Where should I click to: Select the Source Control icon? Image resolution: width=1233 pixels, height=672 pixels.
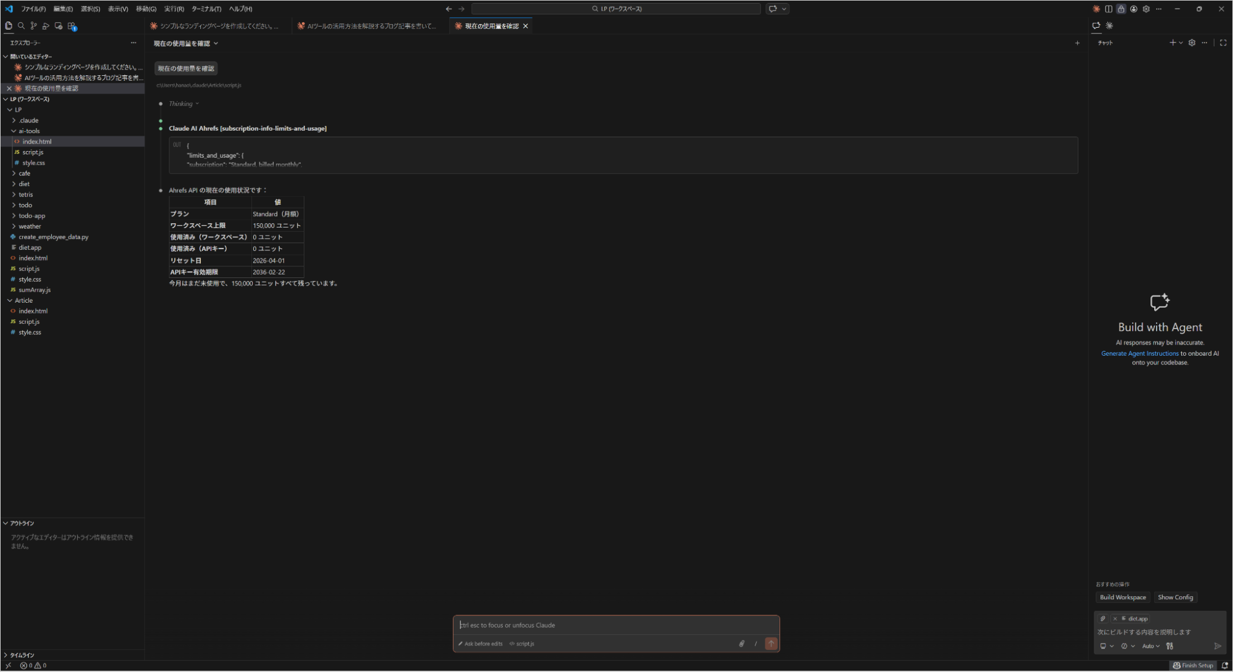coord(34,25)
